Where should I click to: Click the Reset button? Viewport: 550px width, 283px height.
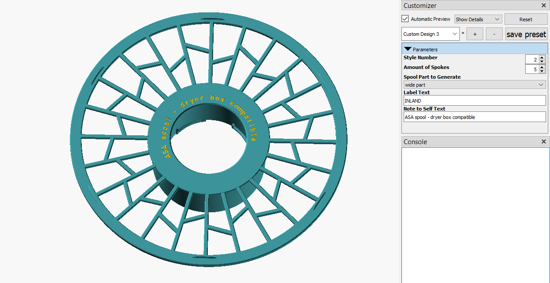[526, 19]
